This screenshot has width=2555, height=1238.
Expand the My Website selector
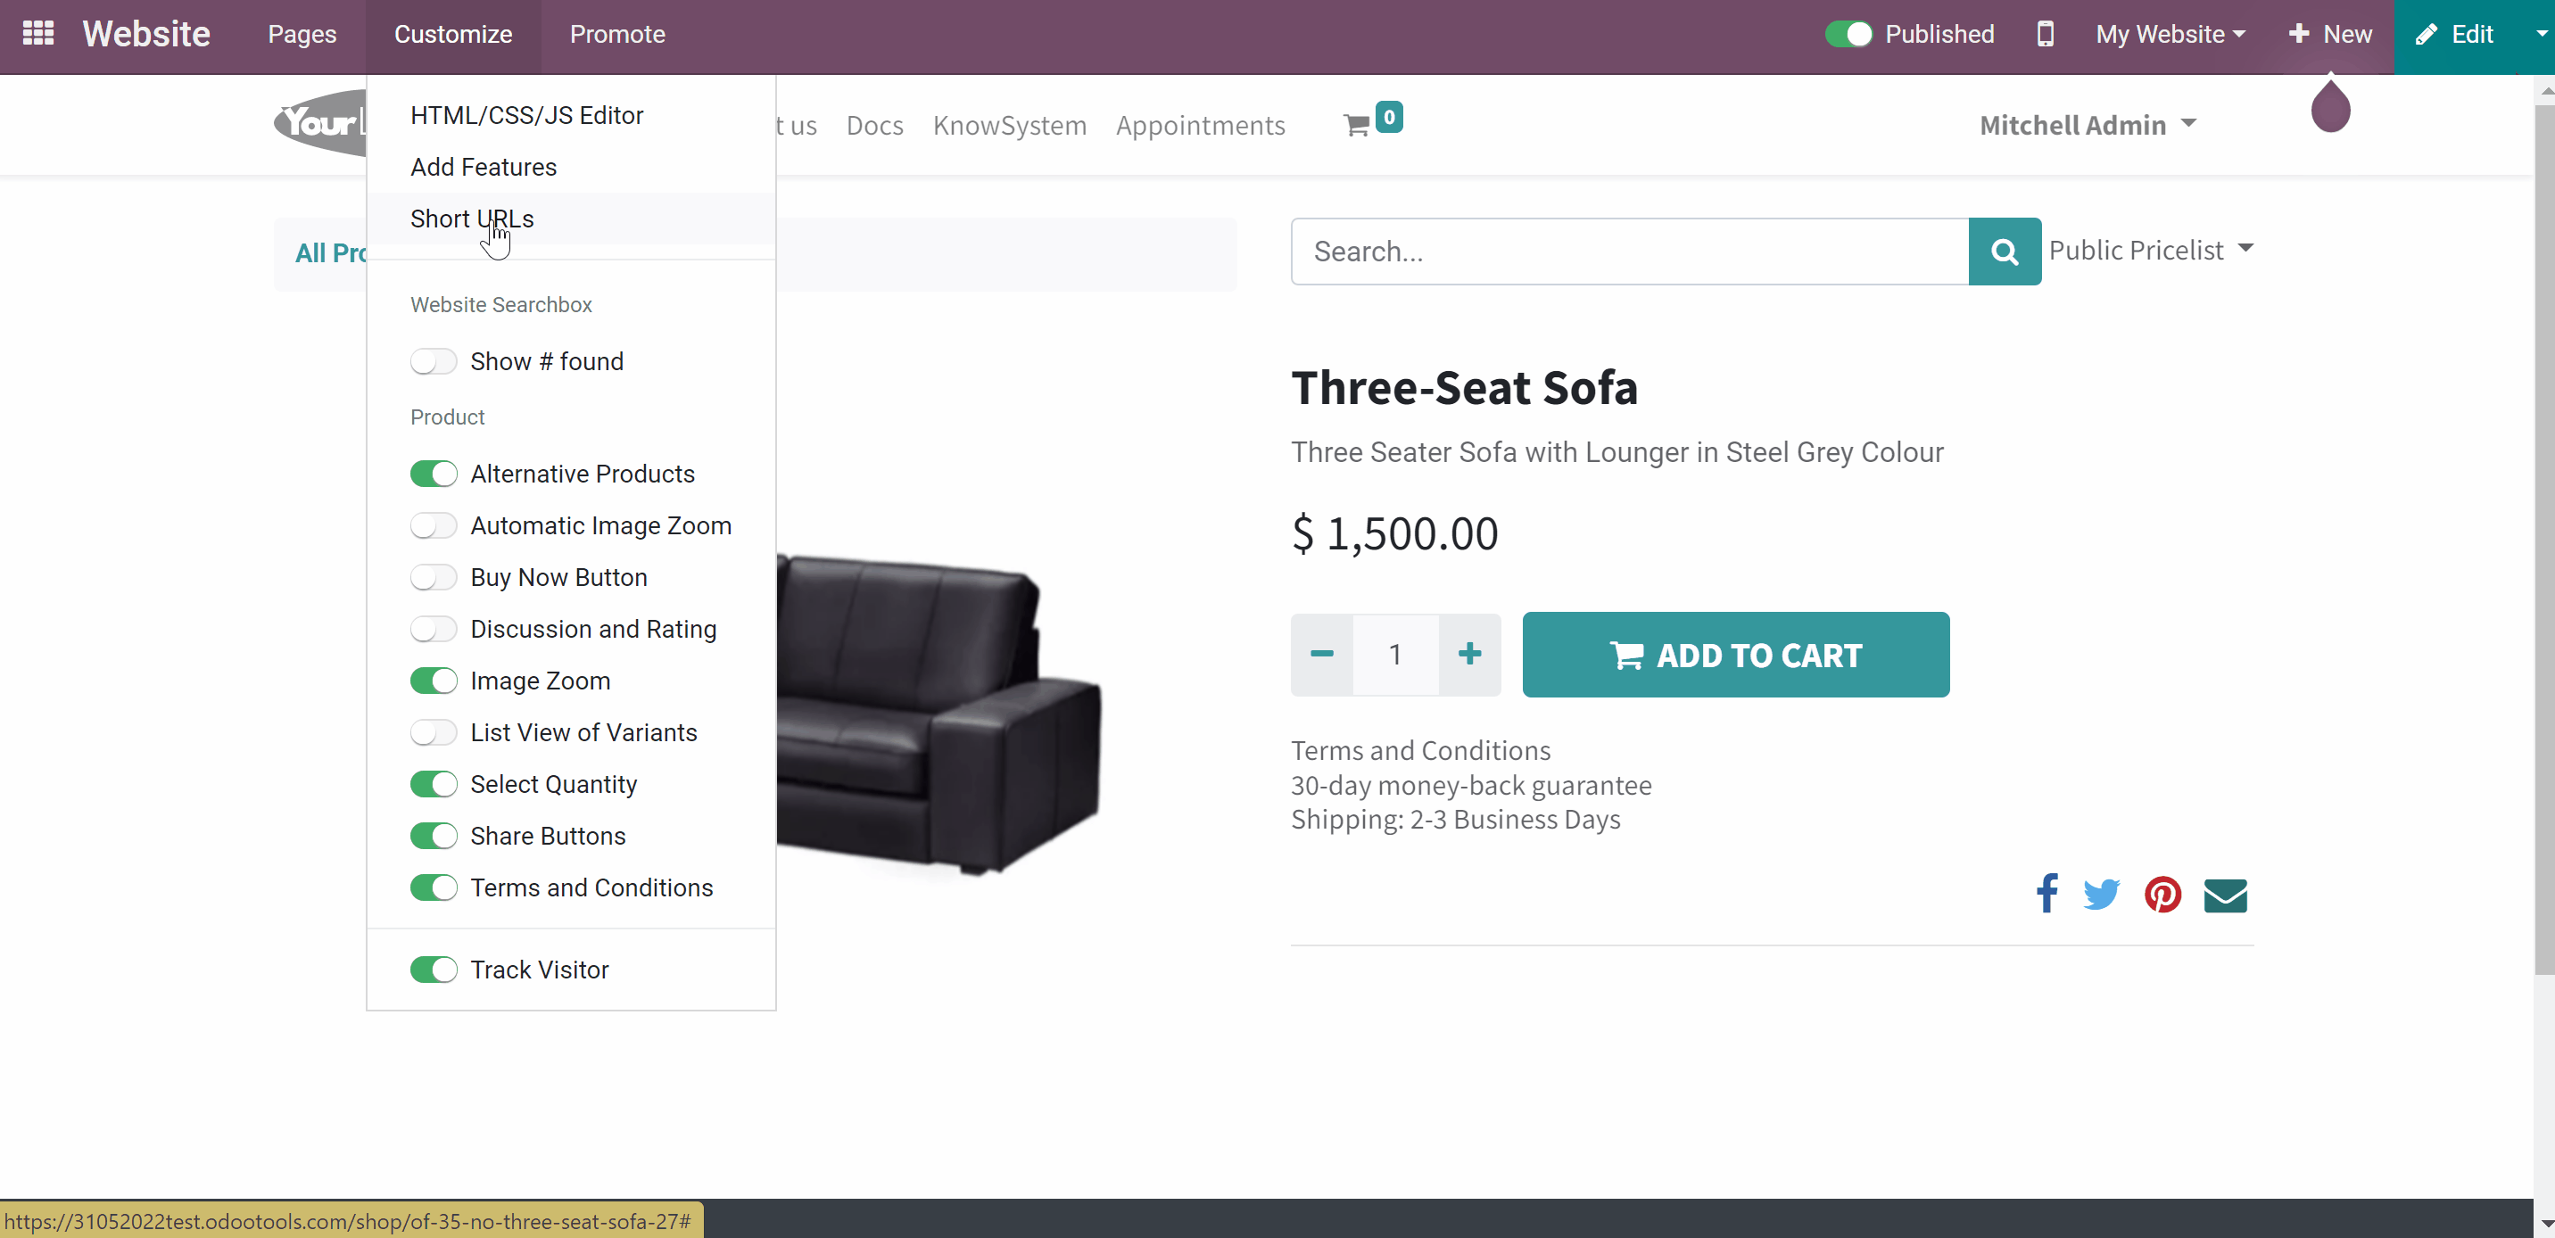2170,34
